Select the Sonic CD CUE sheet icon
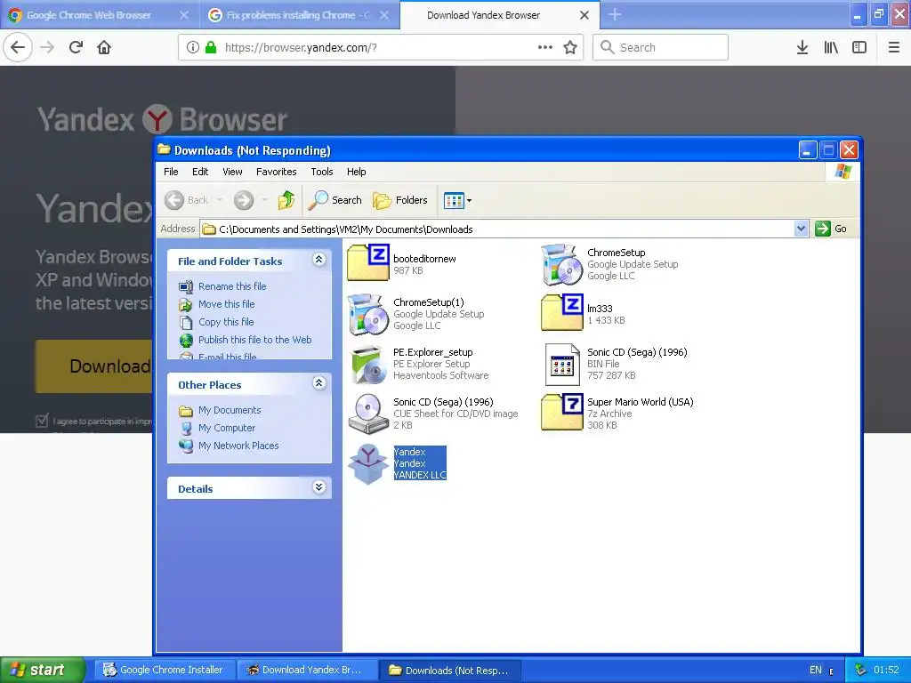The height and width of the screenshot is (683, 911). 367,414
